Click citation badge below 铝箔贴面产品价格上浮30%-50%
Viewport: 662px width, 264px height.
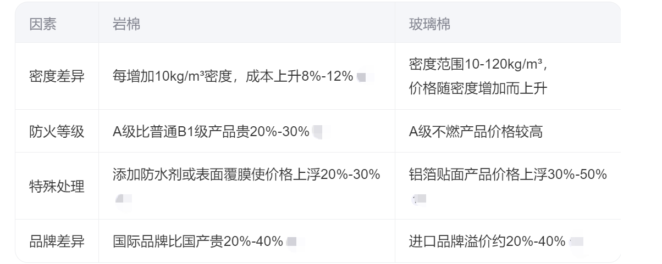coord(419,199)
